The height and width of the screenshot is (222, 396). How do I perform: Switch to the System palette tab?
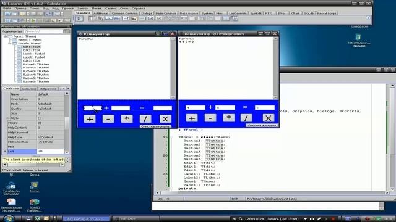(207, 13)
